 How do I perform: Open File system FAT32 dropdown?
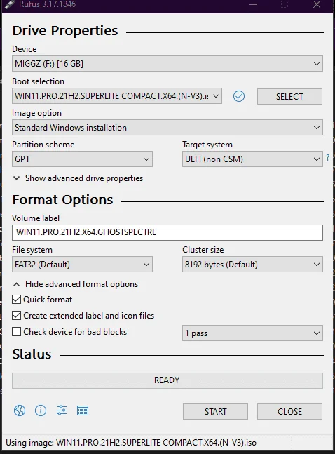[82, 265]
